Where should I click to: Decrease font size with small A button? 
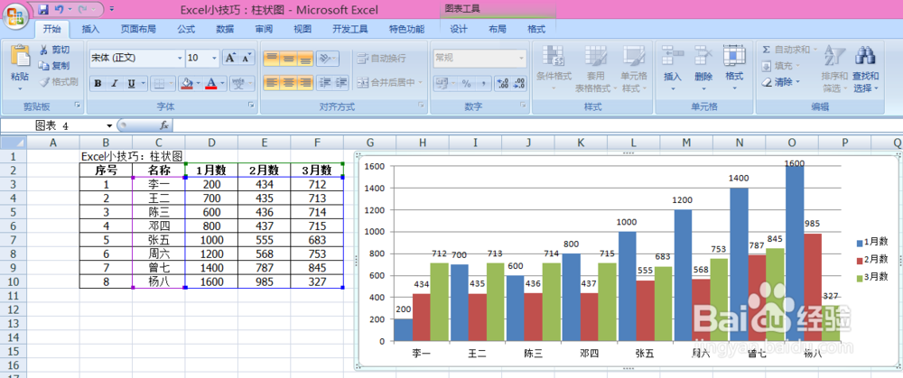[247, 58]
